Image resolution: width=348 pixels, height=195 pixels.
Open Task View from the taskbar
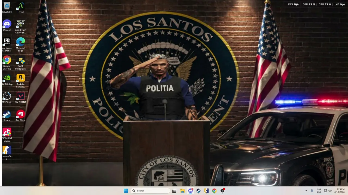tap(174, 191)
